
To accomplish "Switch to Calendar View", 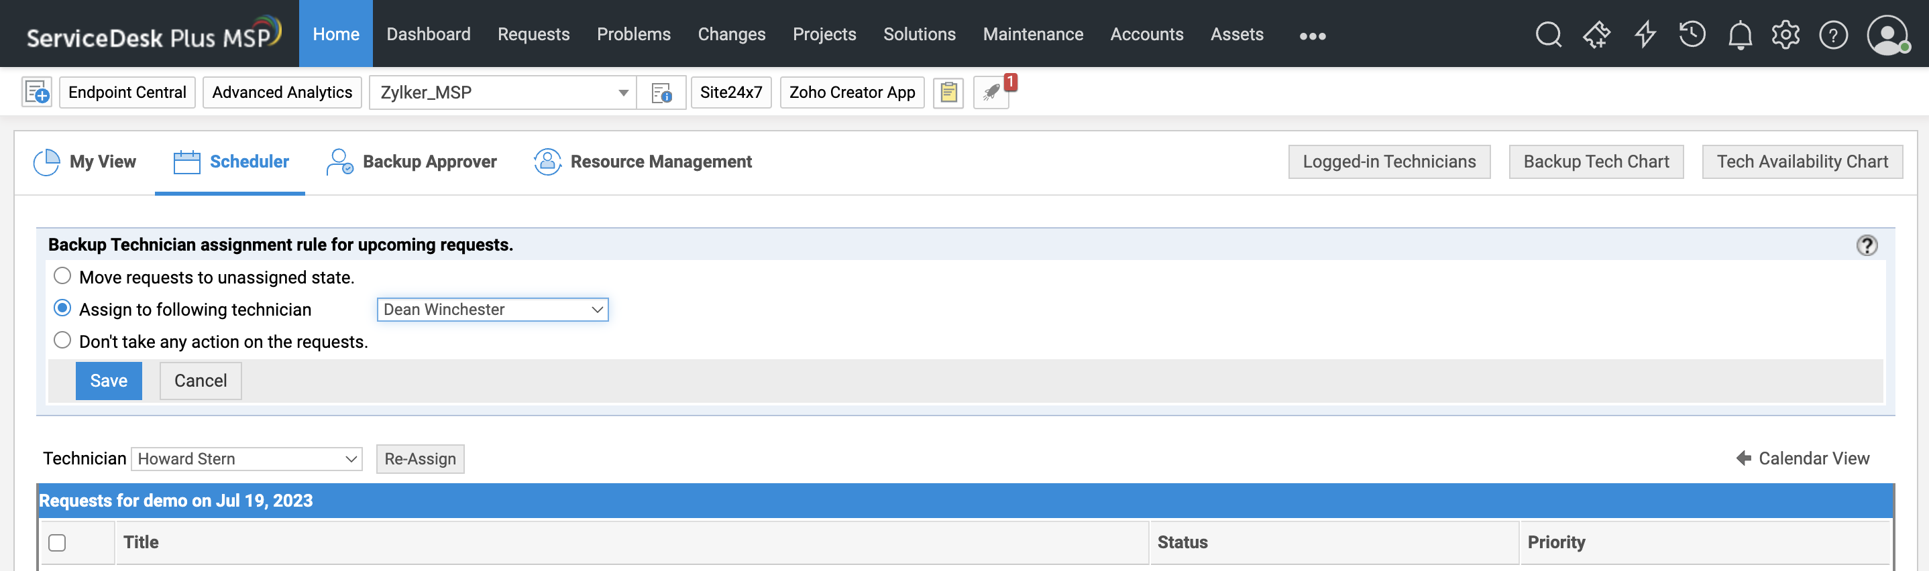I will (1803, 458).
